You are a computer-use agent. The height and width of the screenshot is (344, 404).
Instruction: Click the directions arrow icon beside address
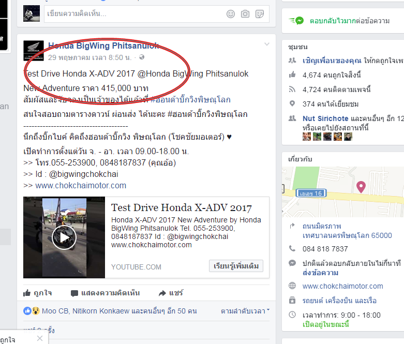click(x=292, y=226)
